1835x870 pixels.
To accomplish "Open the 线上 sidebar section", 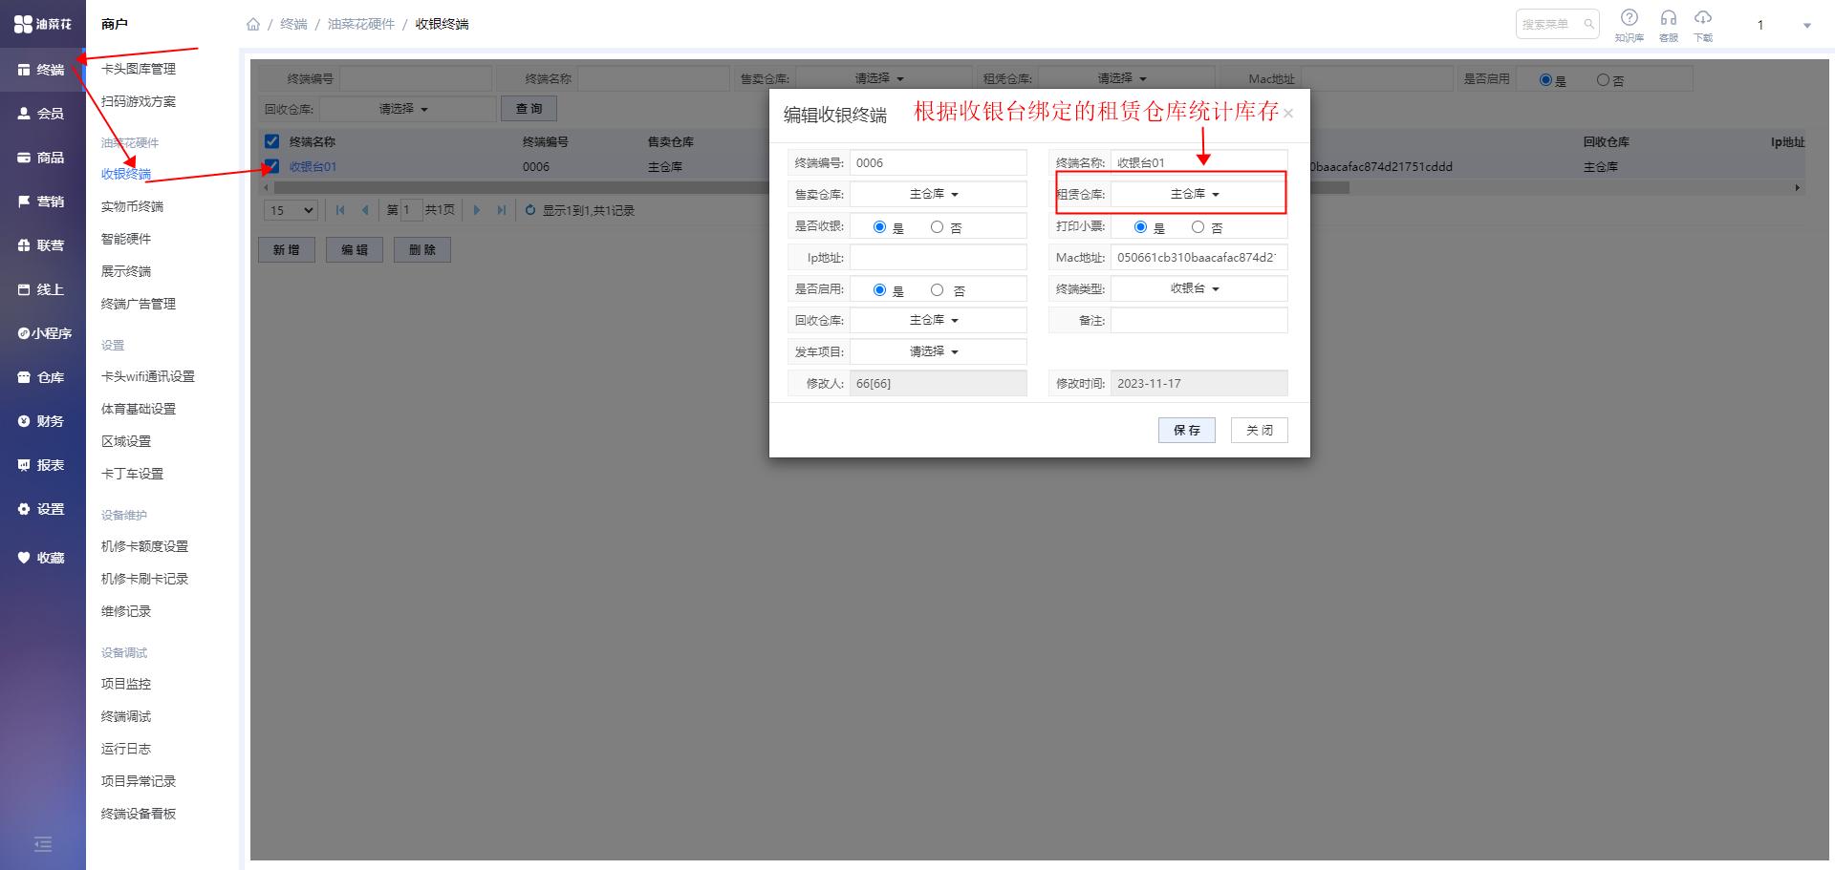I will point(42,289).
